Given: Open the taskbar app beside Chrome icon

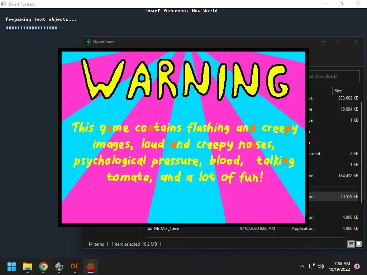Looking at the screenshot, I should coord(59,266).
